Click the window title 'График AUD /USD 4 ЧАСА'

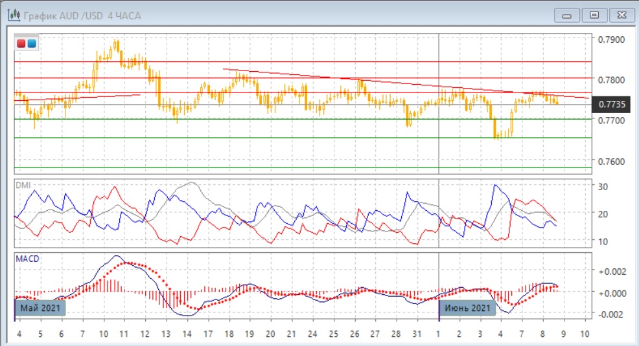(82, 16)
